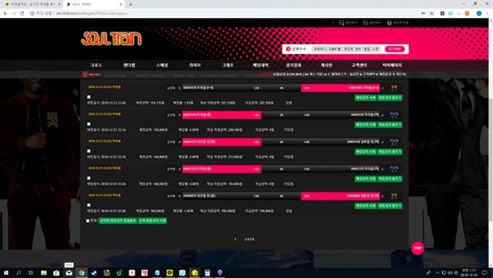The image size is (493, 278).
Task: Open the 마이페이지 menu item
Action: tap(392, 65)
